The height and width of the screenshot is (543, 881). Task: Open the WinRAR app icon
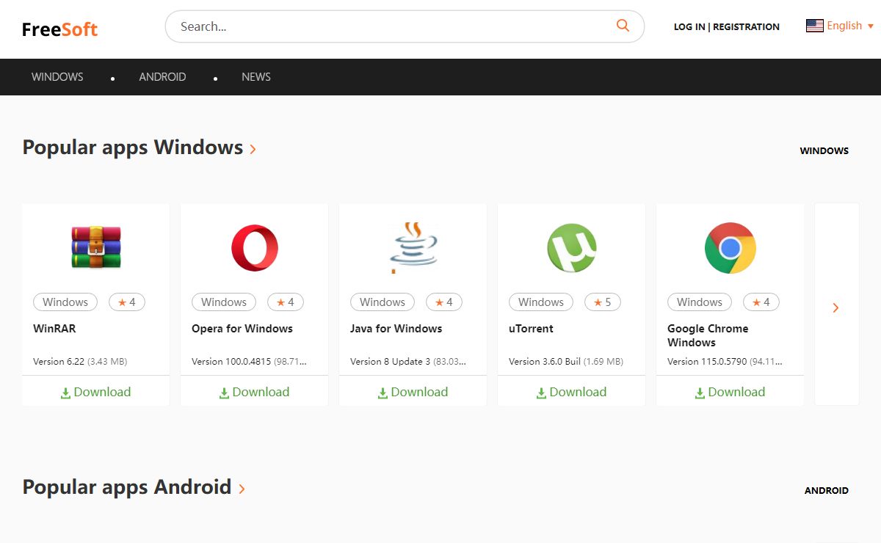point(96,247)
